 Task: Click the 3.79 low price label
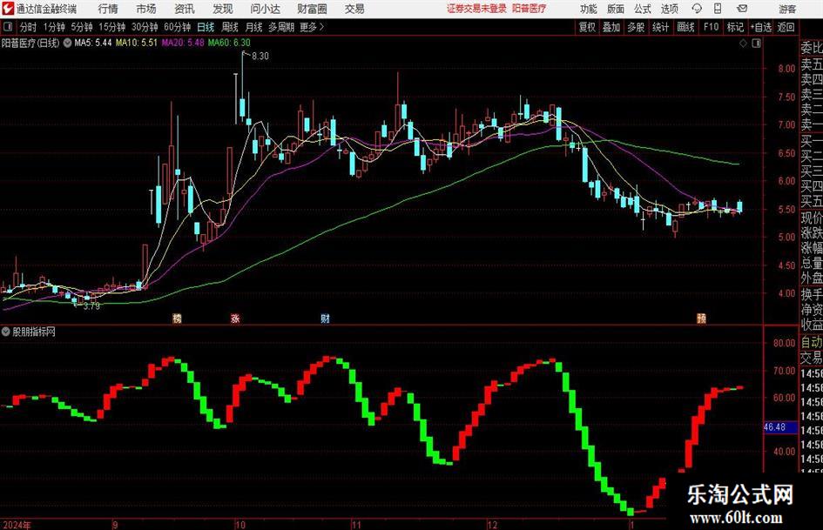(91, 306)
